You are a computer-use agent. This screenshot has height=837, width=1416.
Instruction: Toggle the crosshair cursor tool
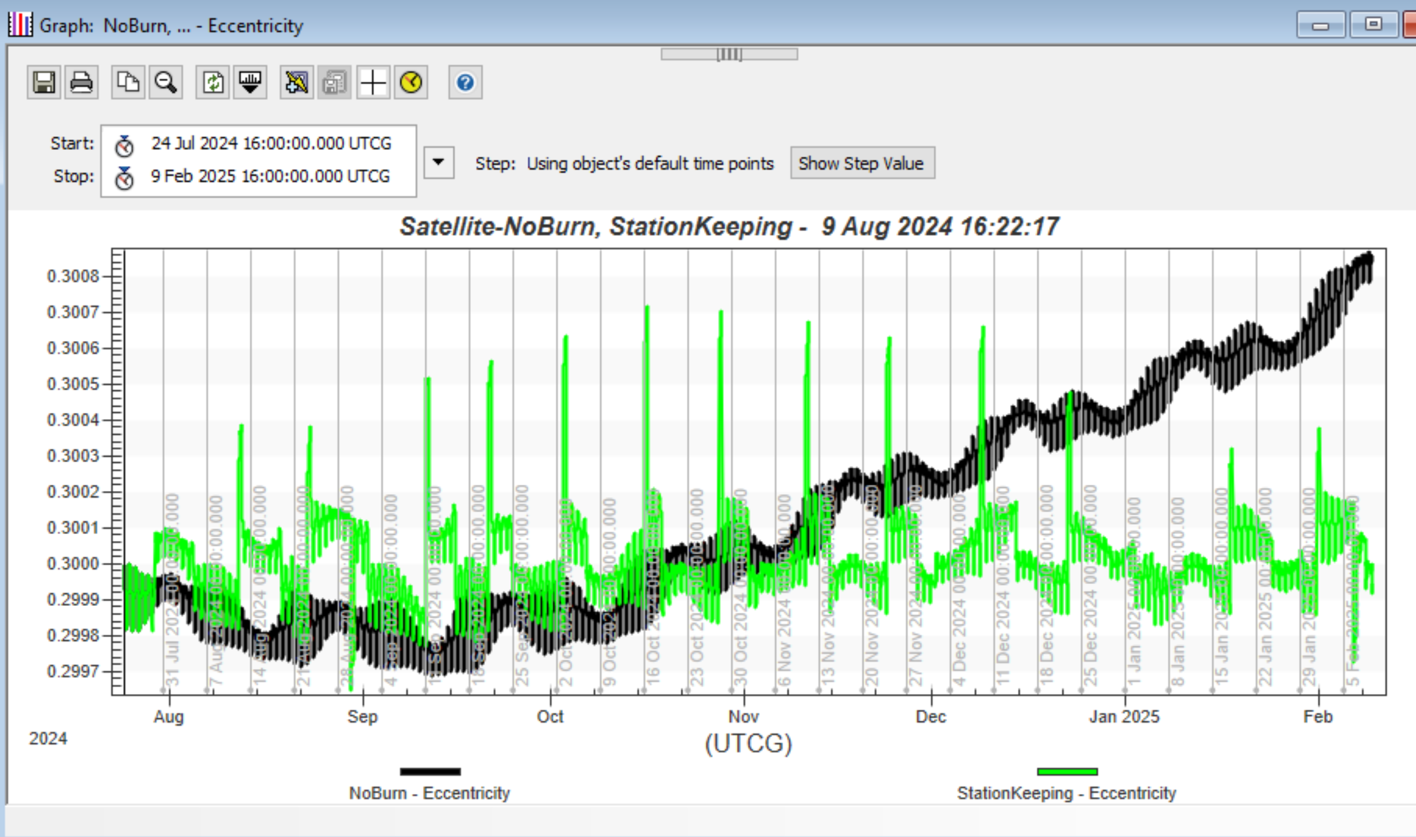pyautogui.click(x=374, y=82)
